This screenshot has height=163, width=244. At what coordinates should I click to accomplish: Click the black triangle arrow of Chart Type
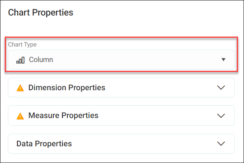tap(223, 60)
